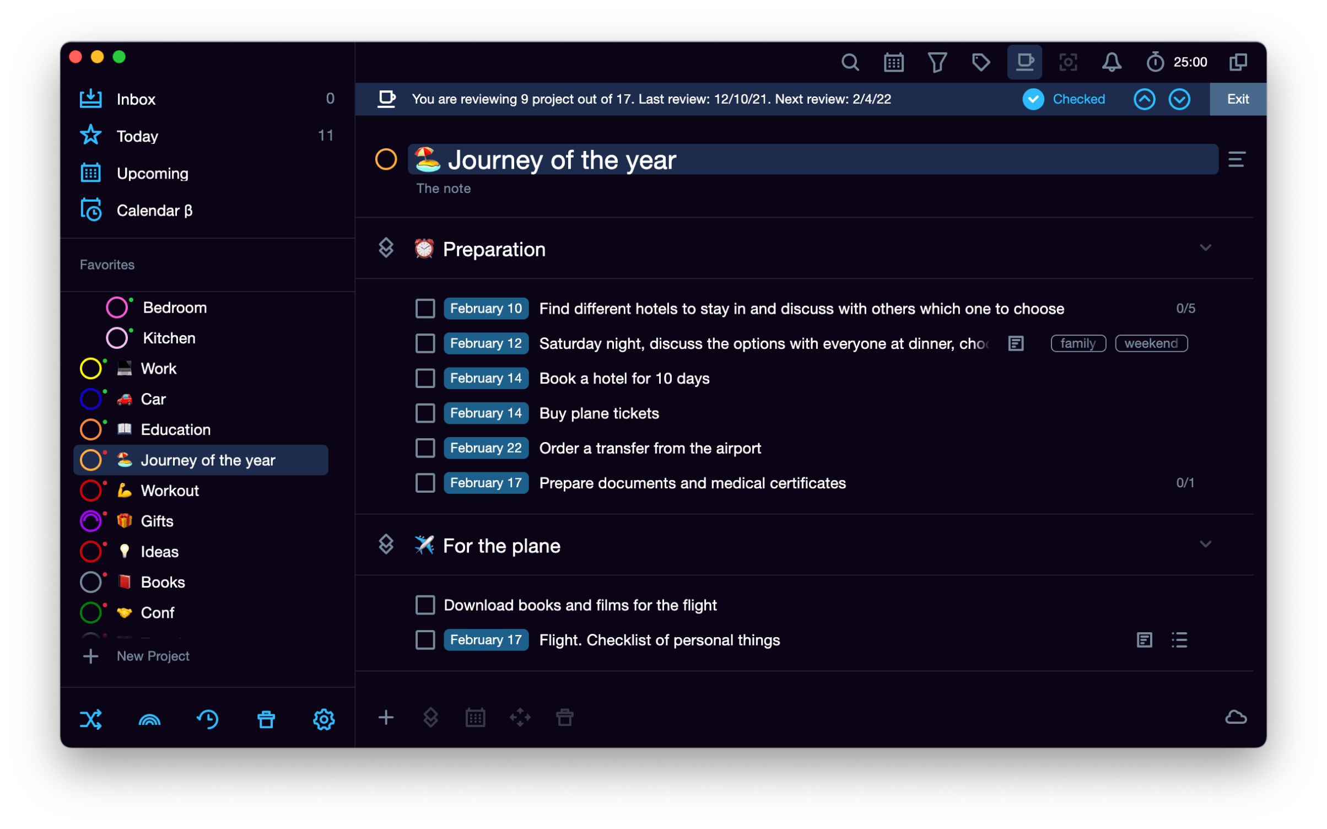Image resolution: width=1327 pixels, height=829 pixels.
Task: Check the 'Download books and films' task
Action: point(425,605)
